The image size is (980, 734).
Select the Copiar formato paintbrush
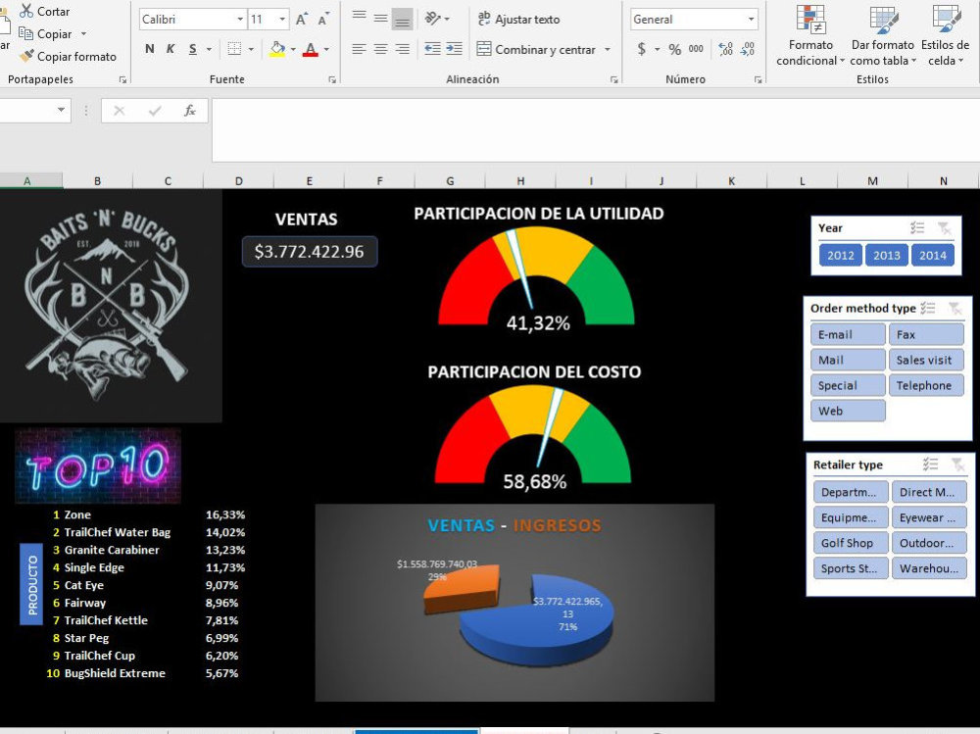point(26,56)
